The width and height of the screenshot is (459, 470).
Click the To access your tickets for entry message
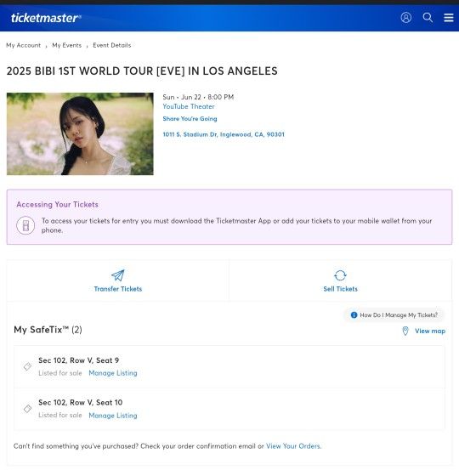(x=237, y=225)
